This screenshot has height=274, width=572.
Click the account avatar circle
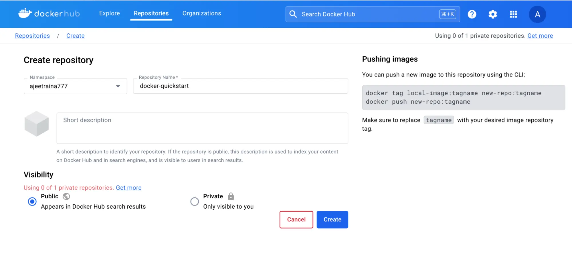click(537, 14)
